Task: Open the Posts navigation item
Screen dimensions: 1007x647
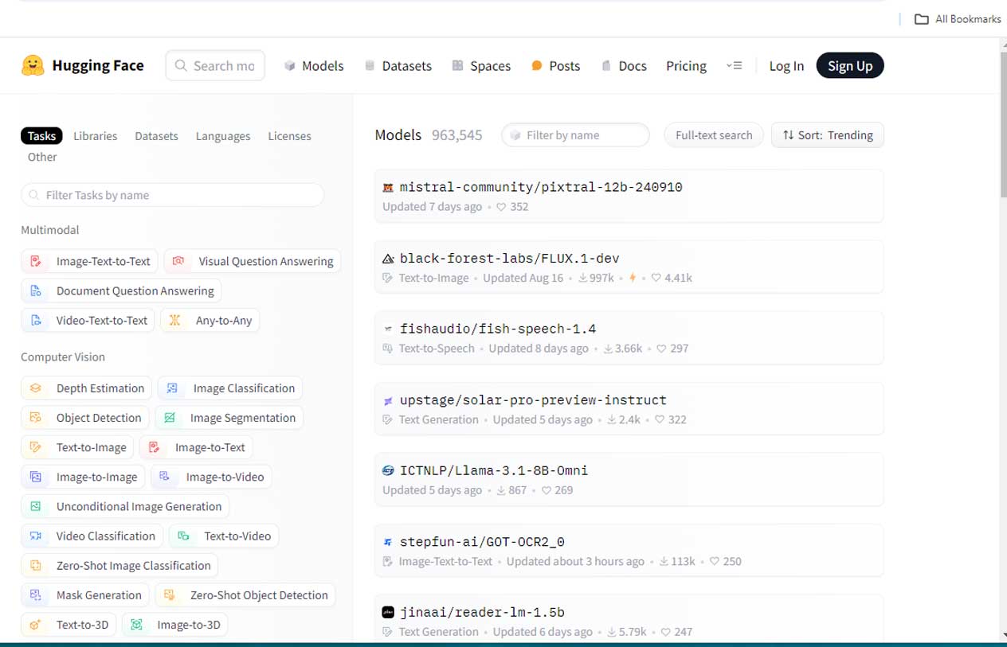Action: click(555, 65)
